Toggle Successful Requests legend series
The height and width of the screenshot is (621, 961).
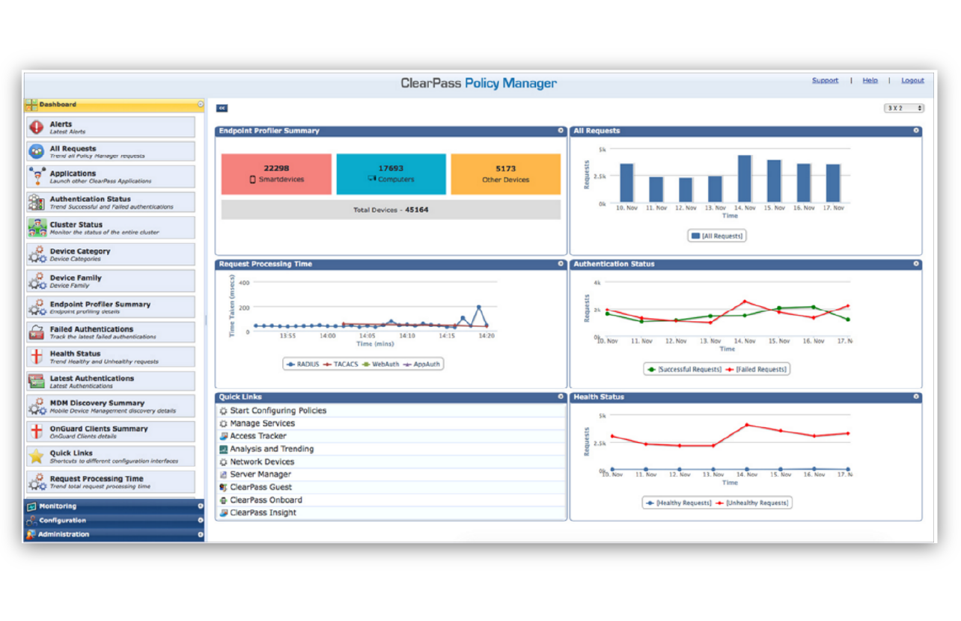(x=685, y=369)
